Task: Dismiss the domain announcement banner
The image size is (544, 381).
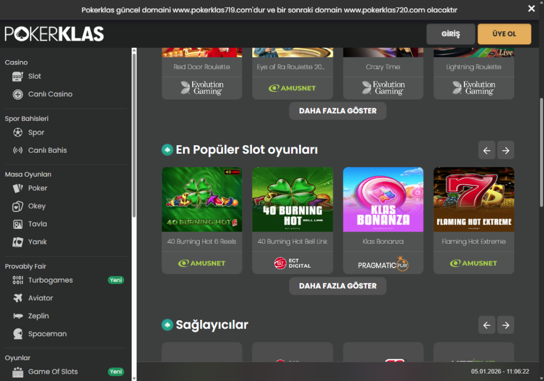Action: click(531, 9)
